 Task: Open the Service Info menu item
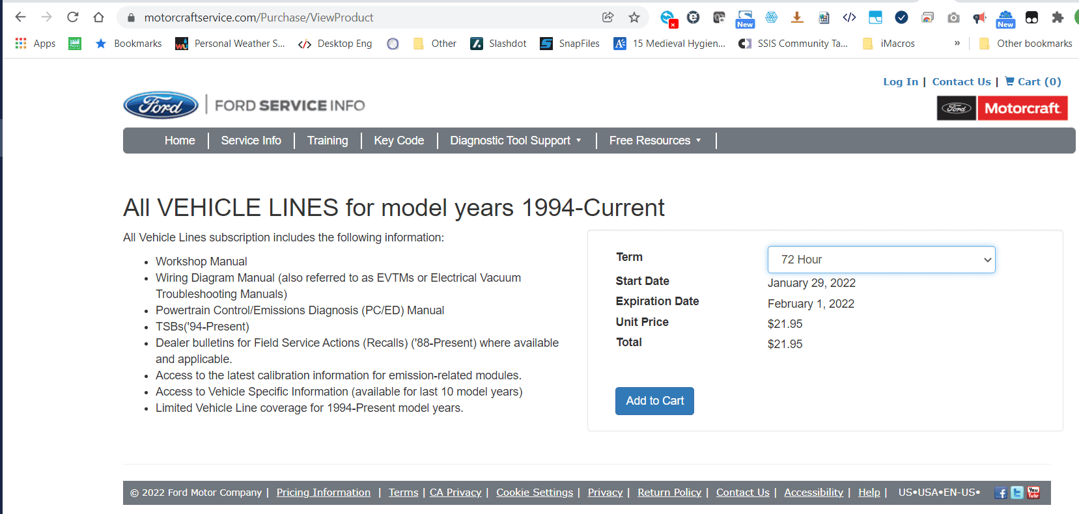pos(251,141)
